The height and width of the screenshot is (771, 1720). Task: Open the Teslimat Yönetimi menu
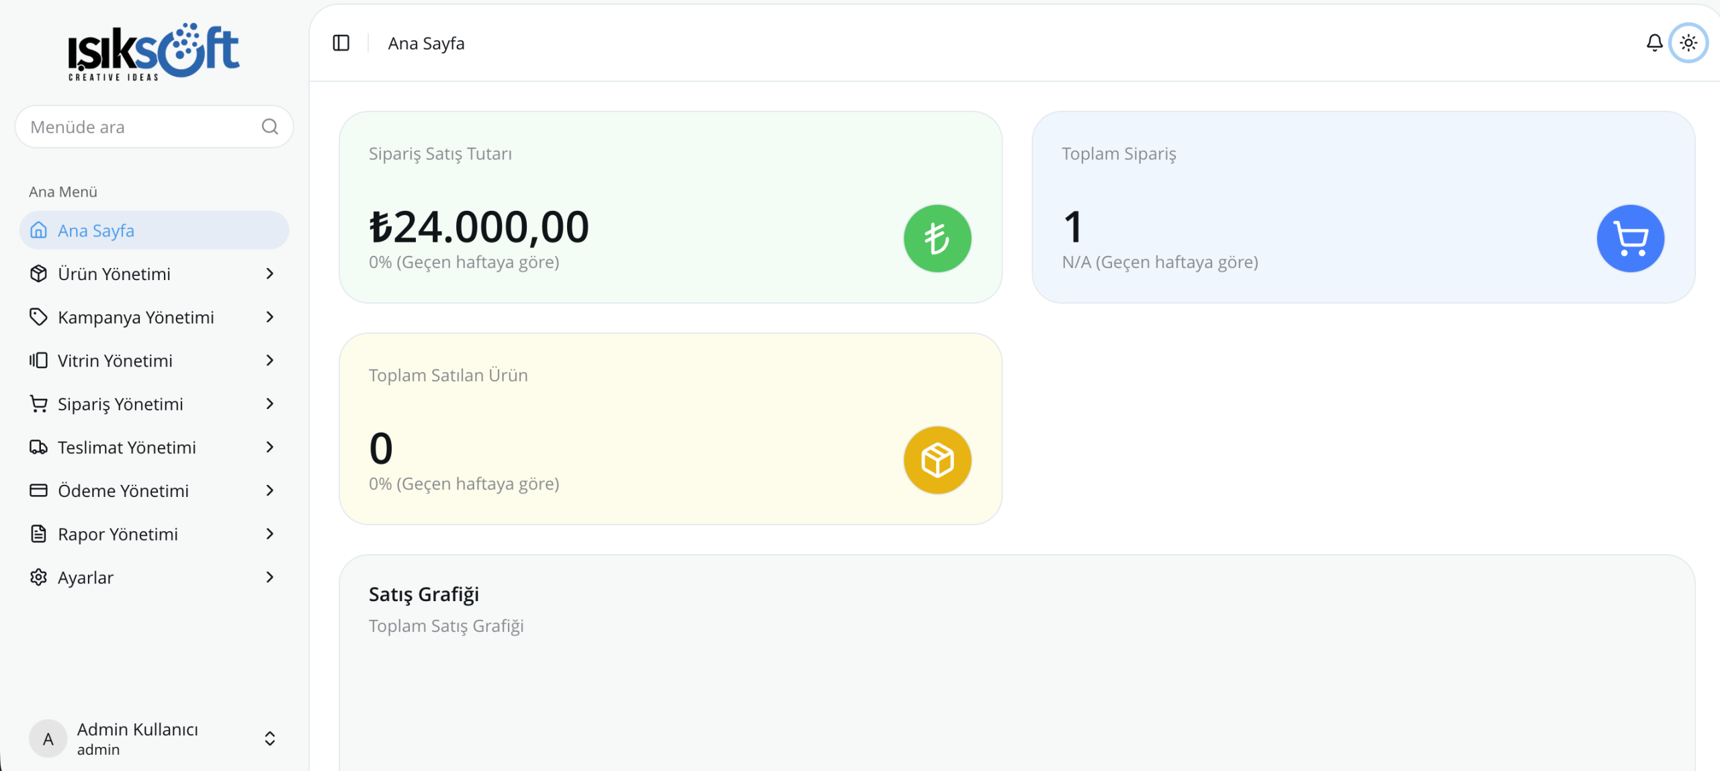[126, 447]
